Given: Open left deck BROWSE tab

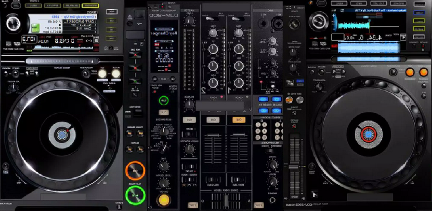Looking at the screenshot, I should (90, 6).
